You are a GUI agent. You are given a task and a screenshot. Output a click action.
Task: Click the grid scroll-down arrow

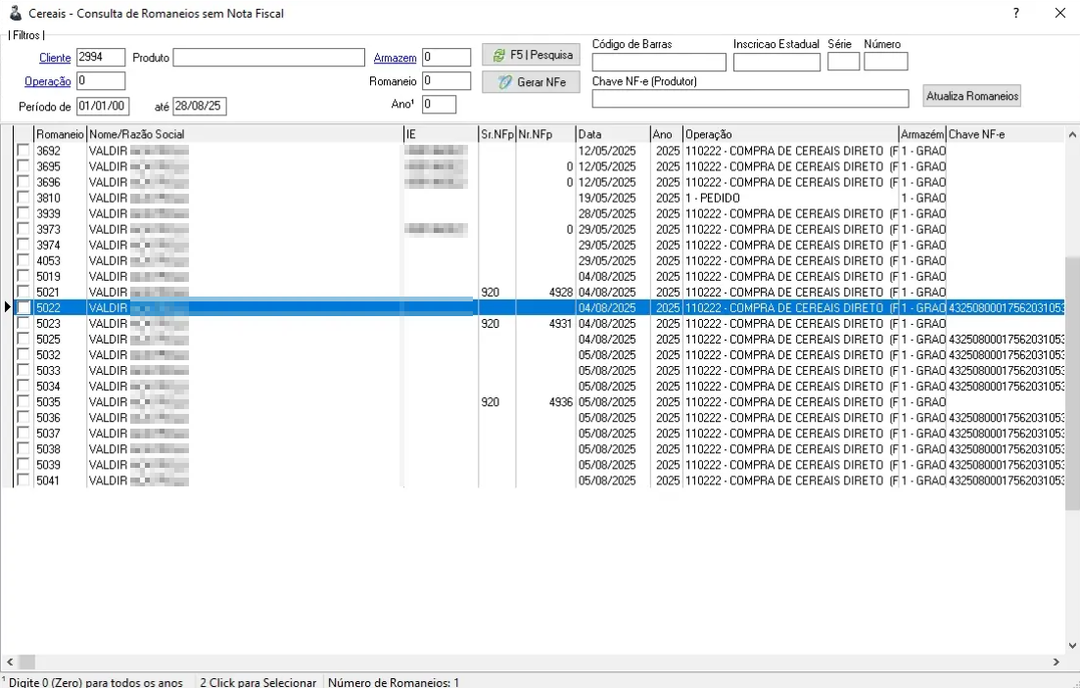point(1072,646)
